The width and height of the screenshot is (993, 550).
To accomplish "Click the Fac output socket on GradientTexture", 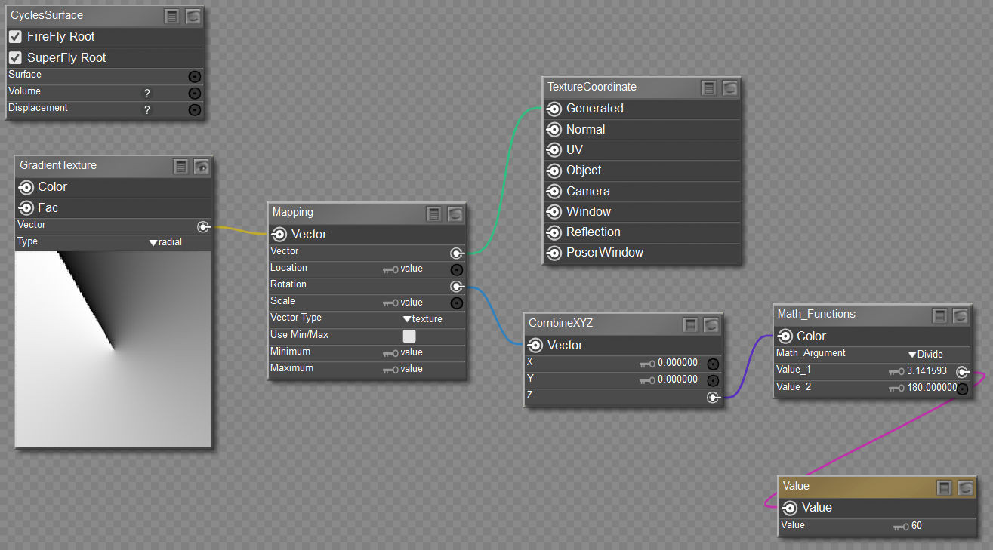I will (26, 208).
